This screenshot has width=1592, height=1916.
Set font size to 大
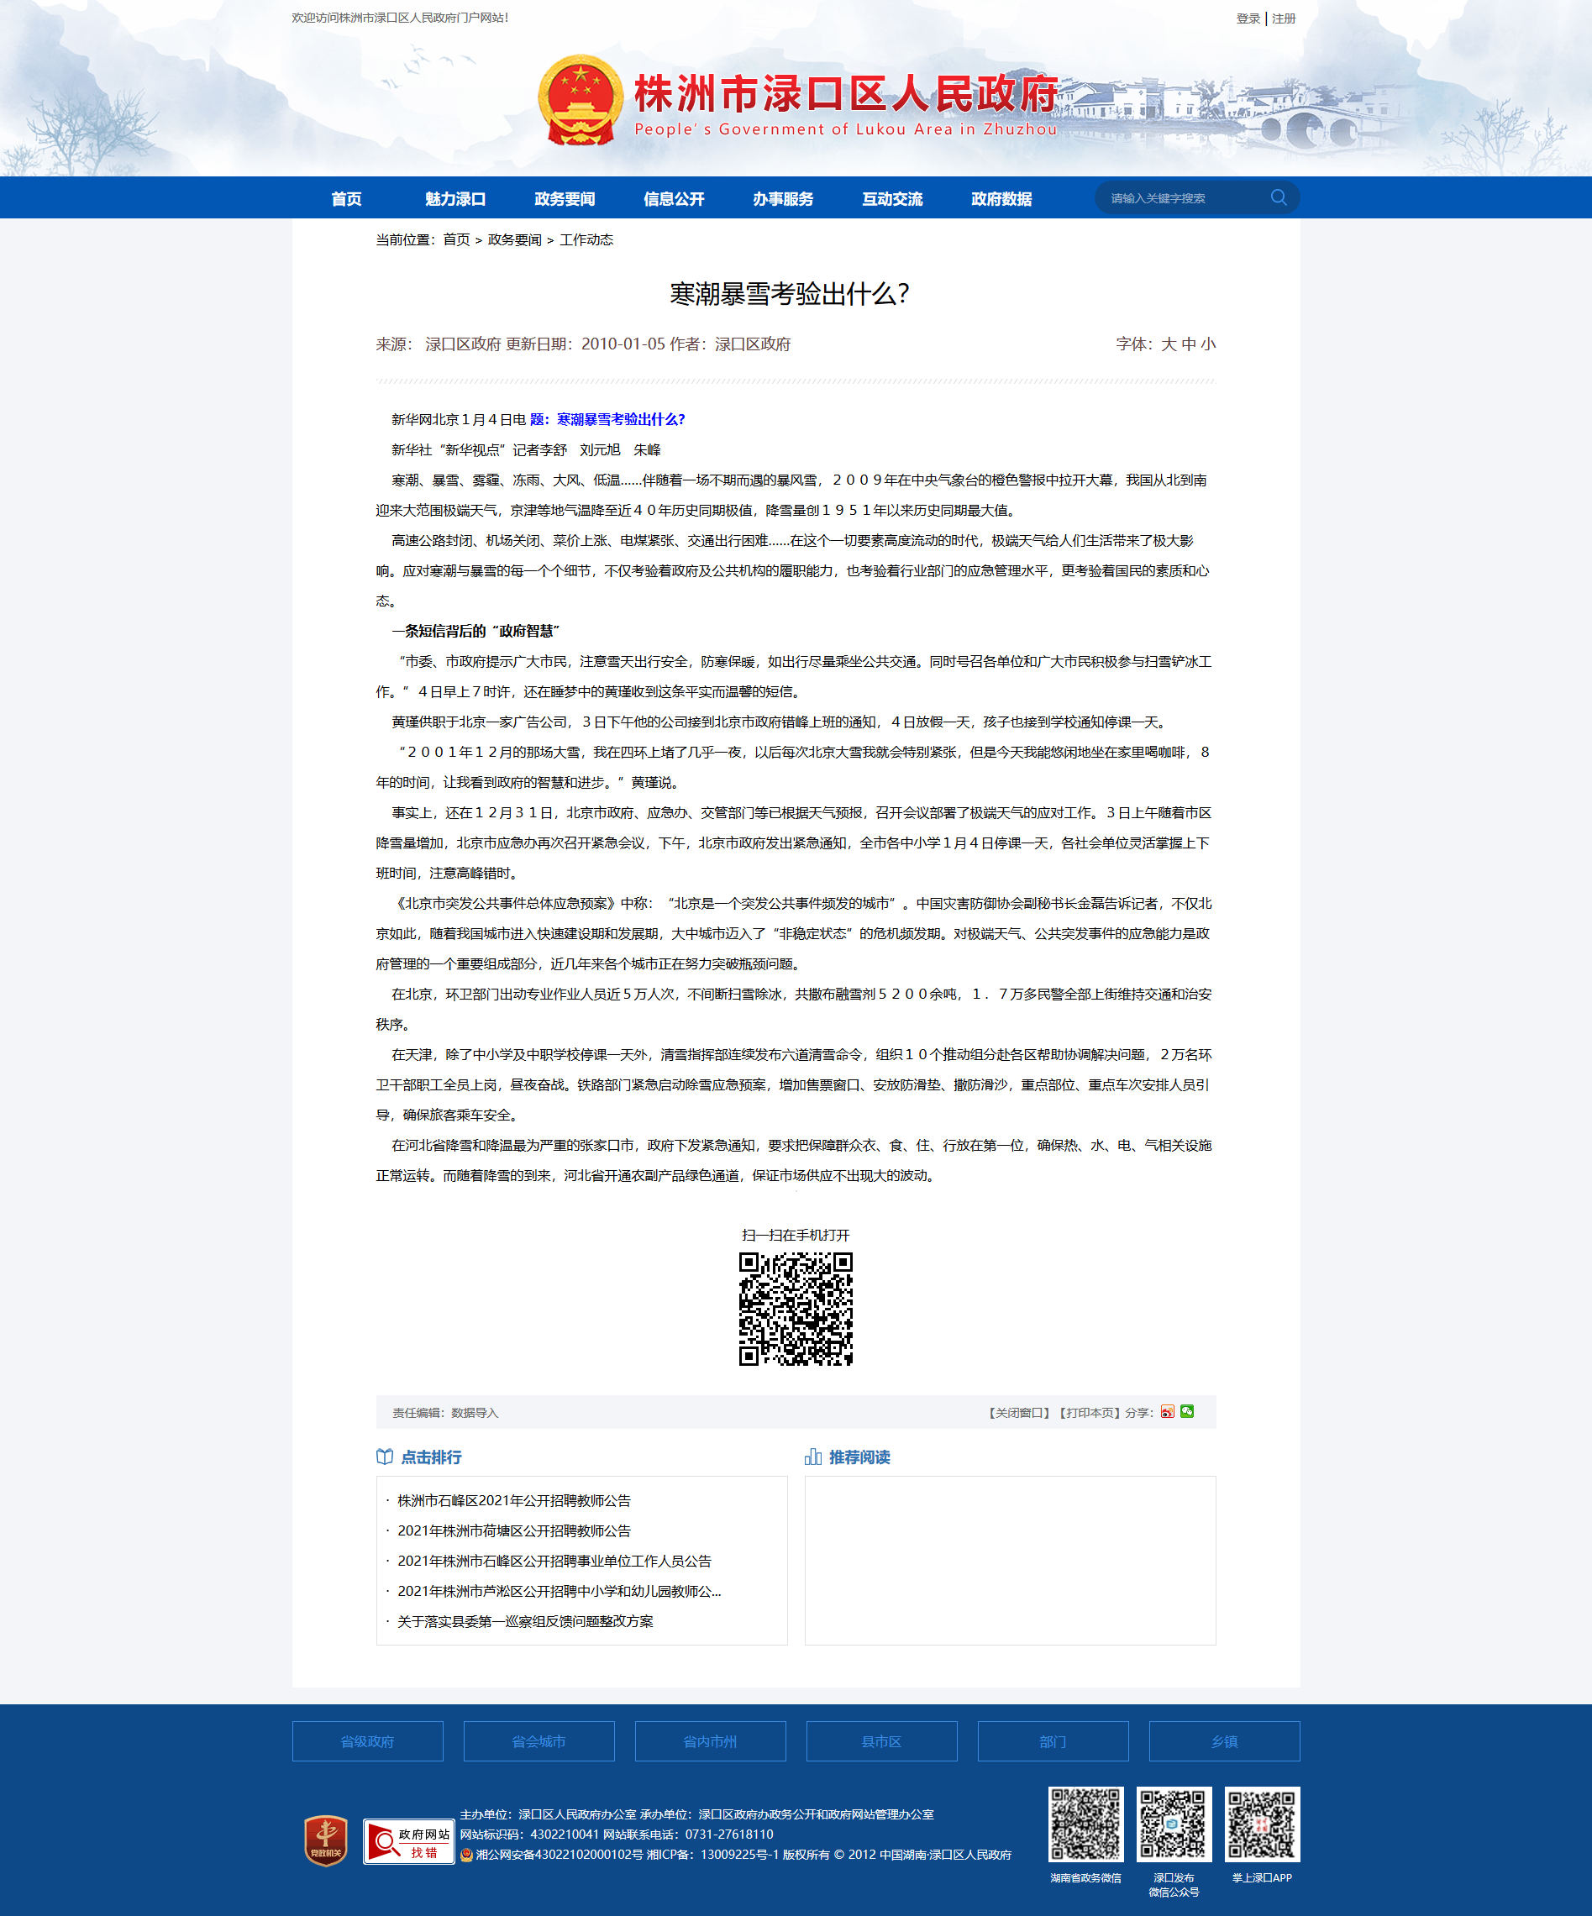point(1169,344)
